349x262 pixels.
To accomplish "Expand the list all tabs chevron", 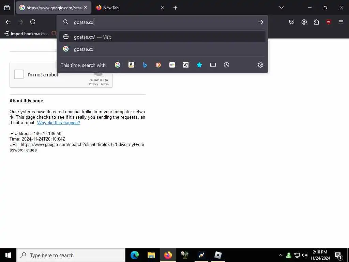I will click(x=281, y=8).
